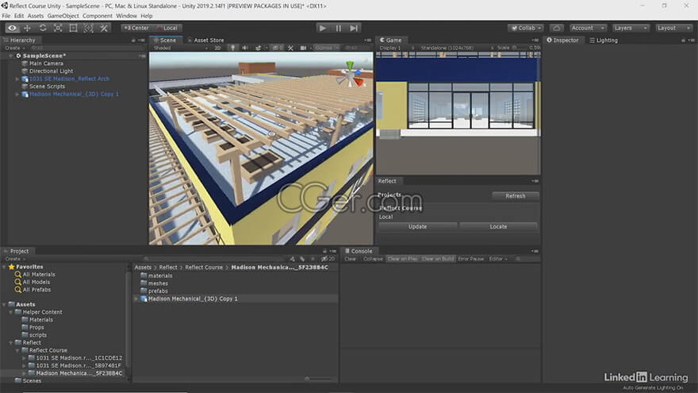Expand Madison Mechanical_{3D} Copy 1 in Hierarchy
Screen dimensions: 698x393
tap(17, 94)
